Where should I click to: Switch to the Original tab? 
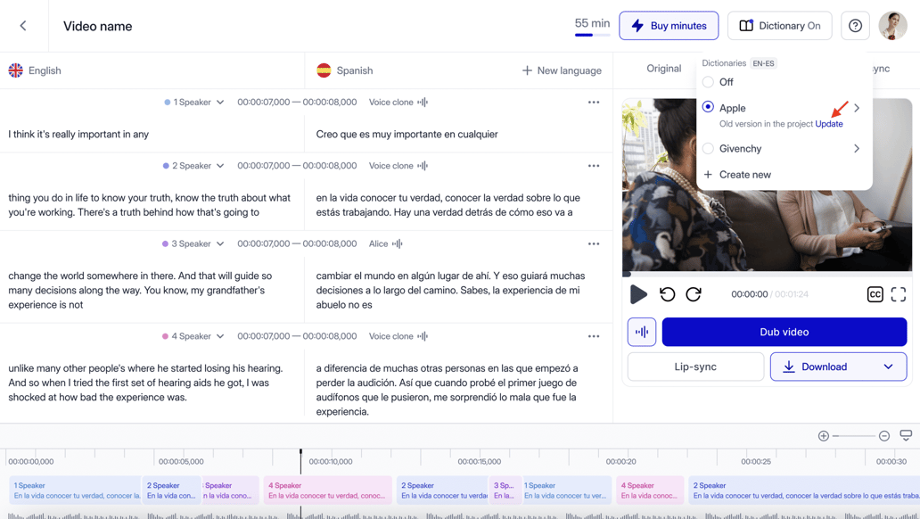(x=663, y=69)
